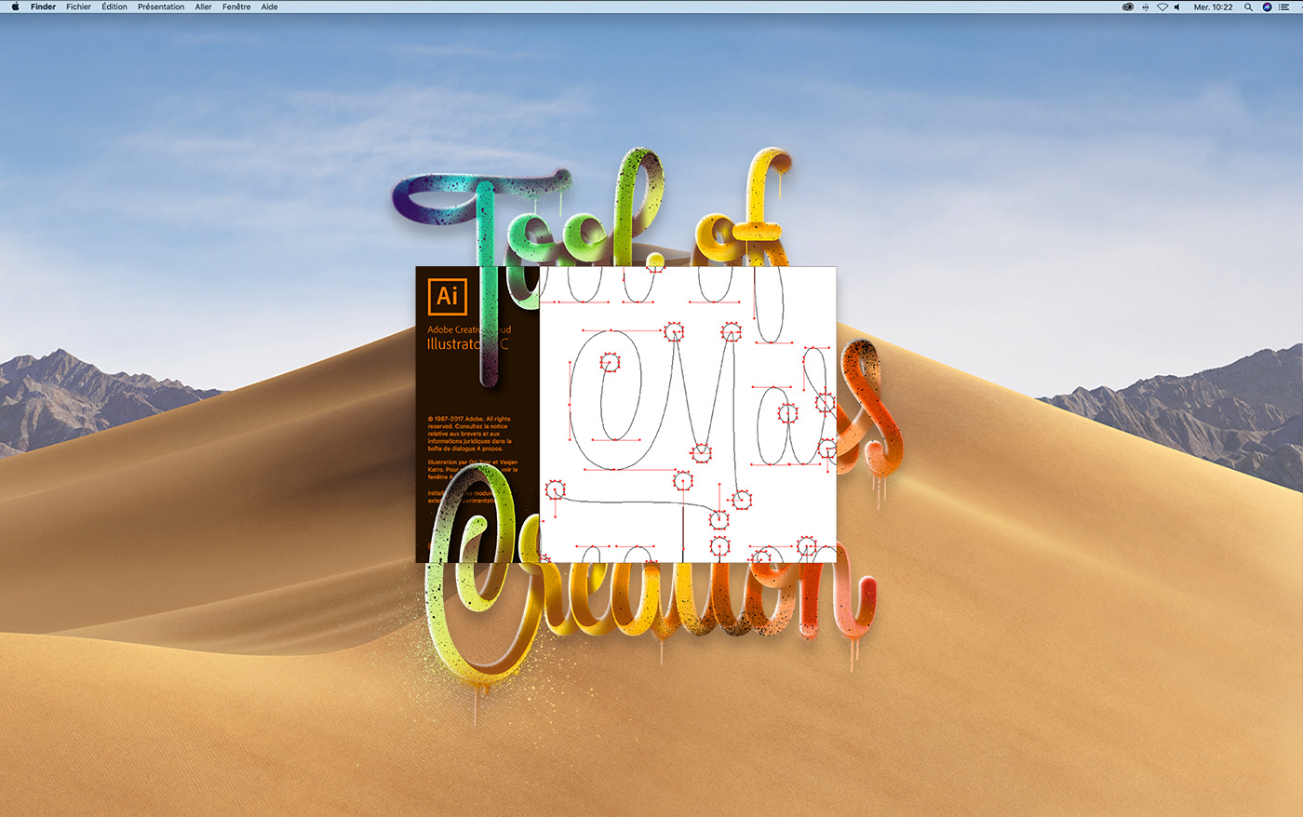Screen dimensions: 1303x817
Task: Open the Apple menu
Action: pyautogui.click(x=15, y=7)
